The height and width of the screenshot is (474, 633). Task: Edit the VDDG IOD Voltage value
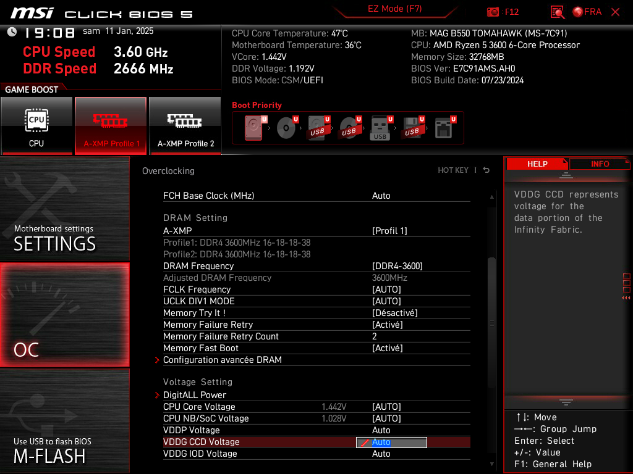click(381, 454)
